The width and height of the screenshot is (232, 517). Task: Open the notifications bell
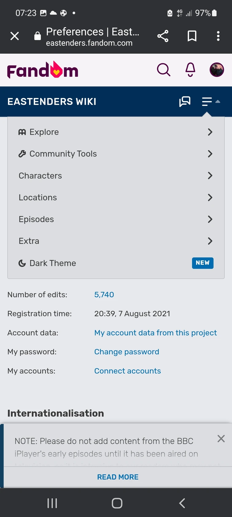[x=191, y=70]
